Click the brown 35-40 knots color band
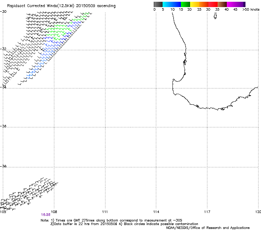 [x=222, y=4]
